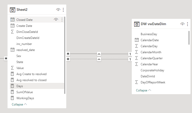The width and height of the screenshot is (192, 113).
Task: Click calendar icon beside Create Date
Action: tap(12, 26)
